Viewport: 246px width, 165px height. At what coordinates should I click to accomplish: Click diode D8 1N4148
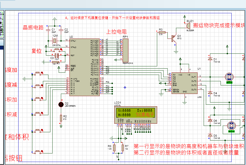coord(210,135)
